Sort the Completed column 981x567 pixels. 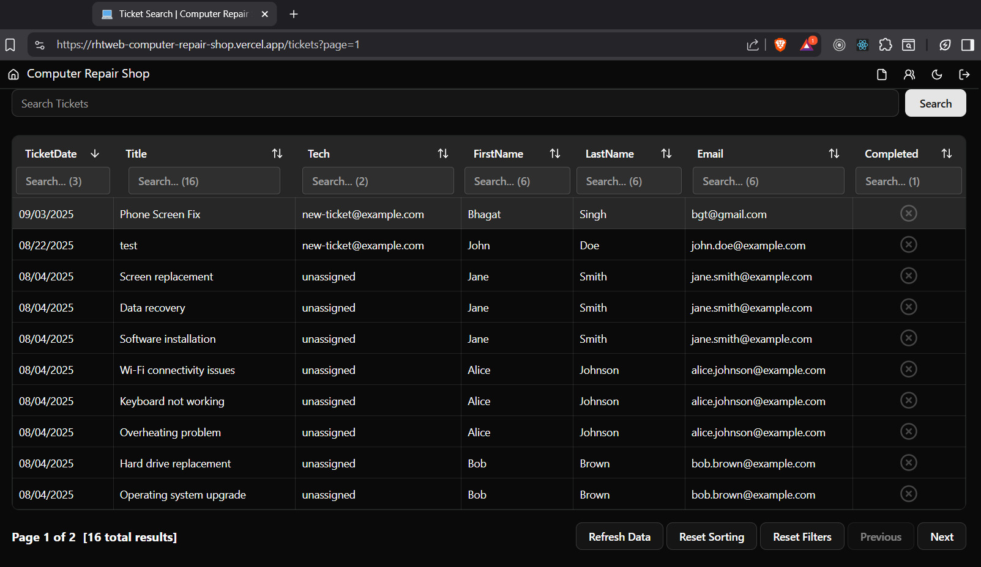[x=947, y=153]
